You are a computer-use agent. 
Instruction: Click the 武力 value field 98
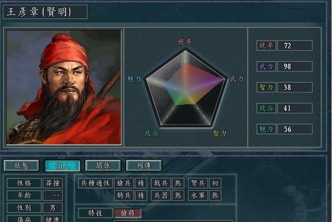pyautogui.click(x=295, y=67)
